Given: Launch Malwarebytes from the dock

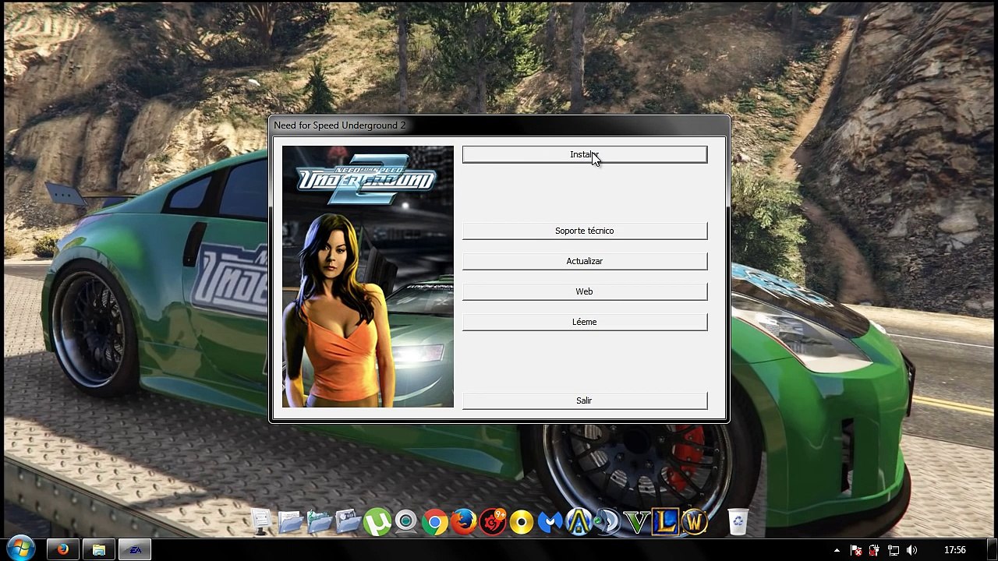Looking at the screenshot, I should coord(550,521).
